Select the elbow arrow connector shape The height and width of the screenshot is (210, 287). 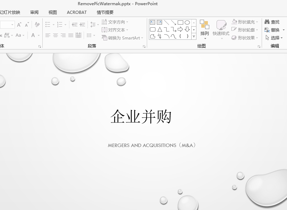[x=173, y=29]
